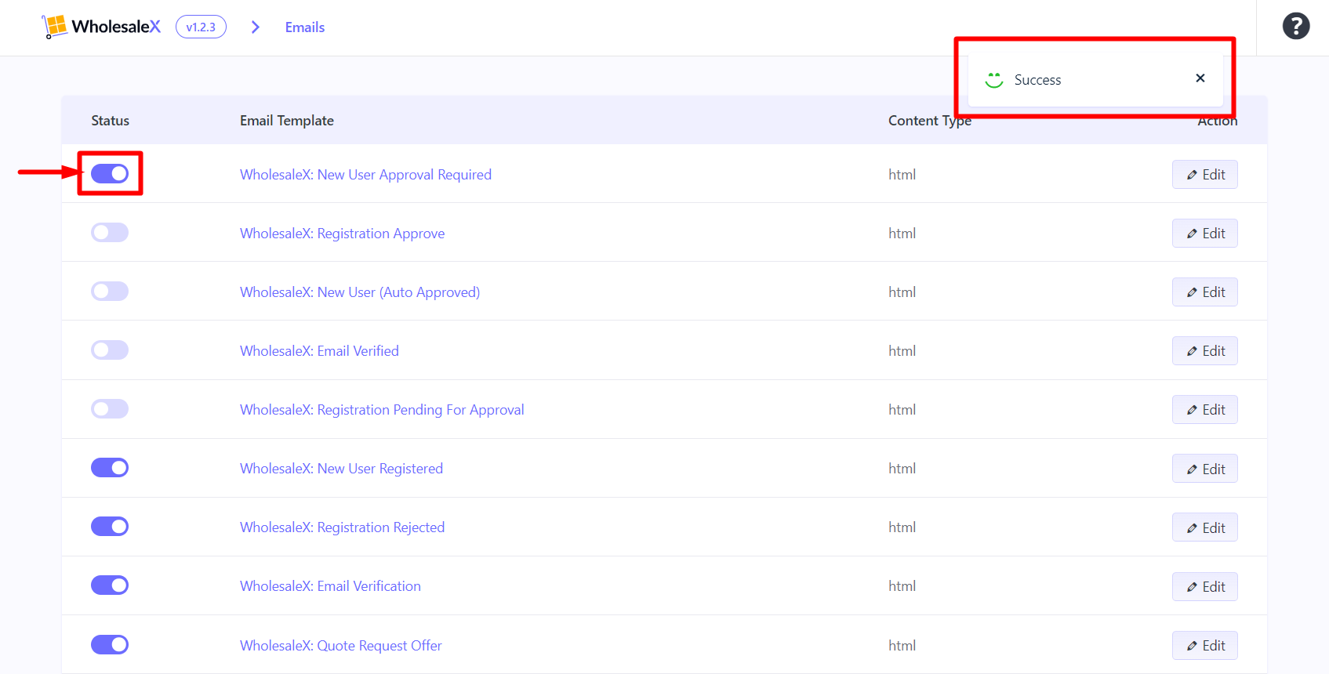Disable New User Approval Required email toggle
This screenshot has height=674, width=1329.
click(x=110, y=173)
